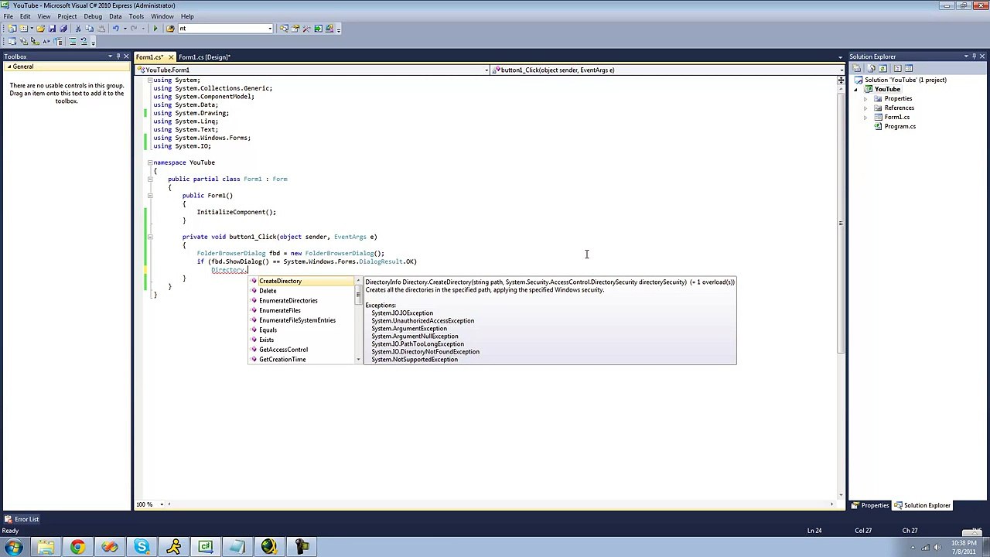Click inside the toolbar search input field

pyautogui.click(x=223, y=29)
